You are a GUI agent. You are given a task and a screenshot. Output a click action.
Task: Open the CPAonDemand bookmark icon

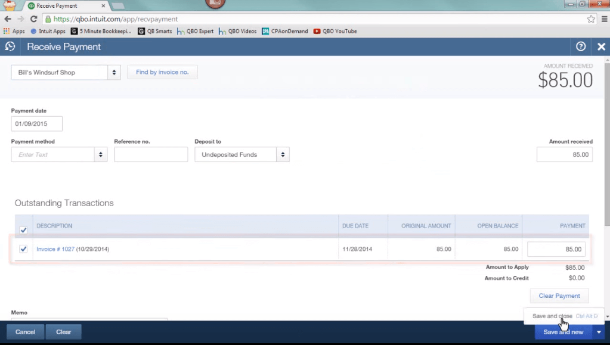266,31
